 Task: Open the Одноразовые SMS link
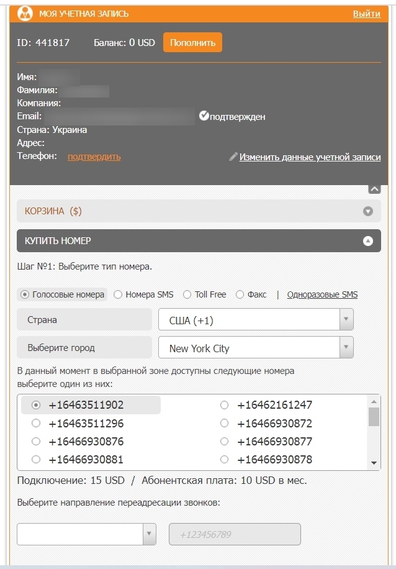pos(322,294)
